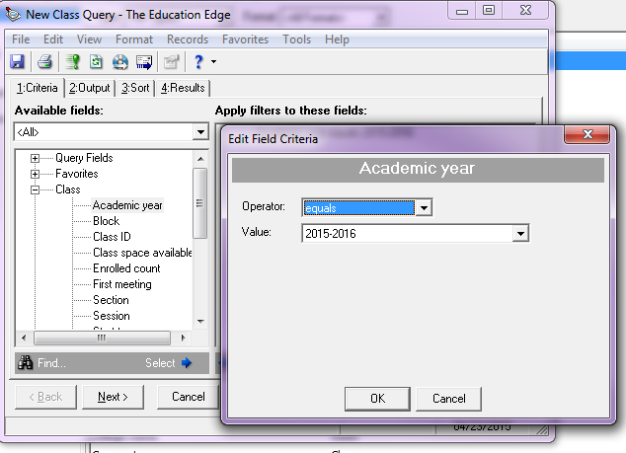Select Session field in tree
The width and height of the screenshot is (626, 453).
pyautogui.click(x=112, y=316)
